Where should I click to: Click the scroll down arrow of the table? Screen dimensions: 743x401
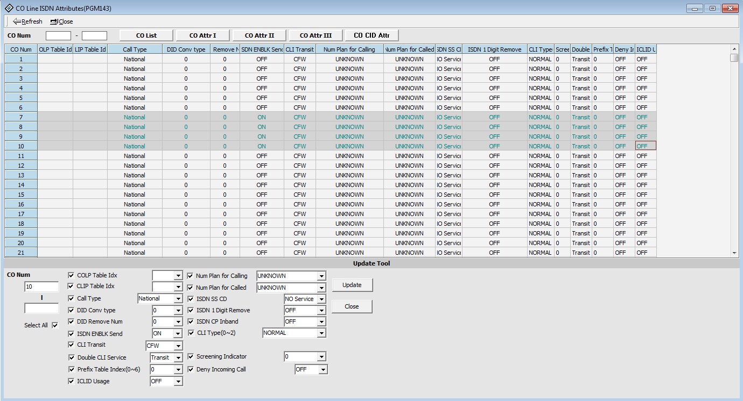pos(734,253)
